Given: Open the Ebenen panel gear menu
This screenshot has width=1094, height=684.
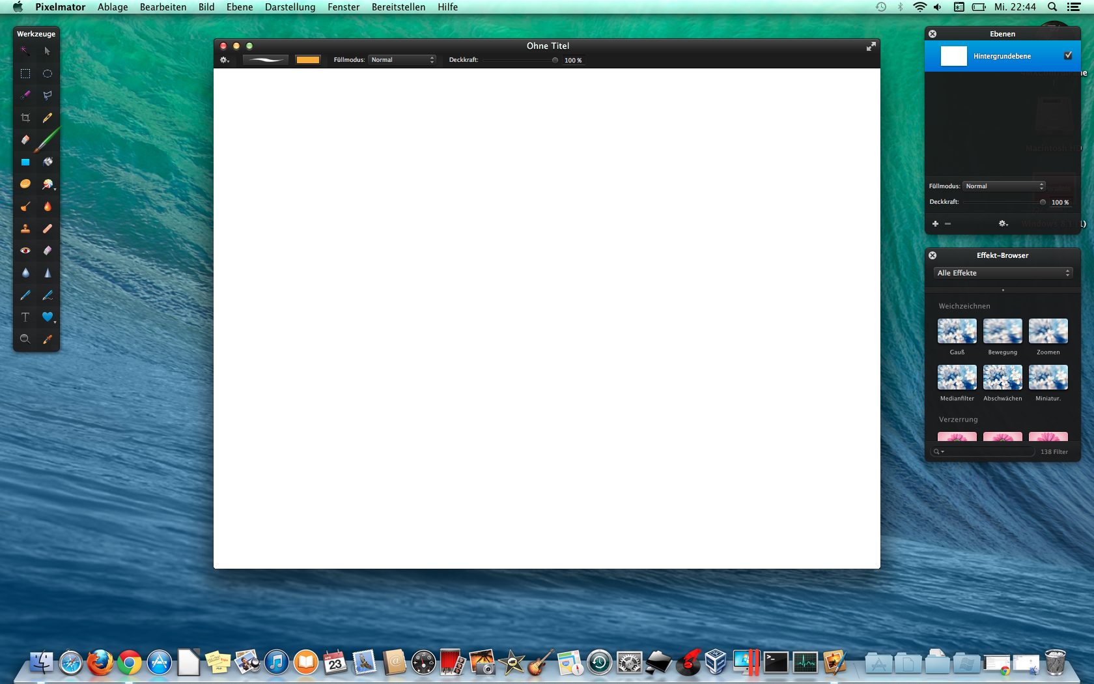Looking at the screenshot, I should [1003, 223].
